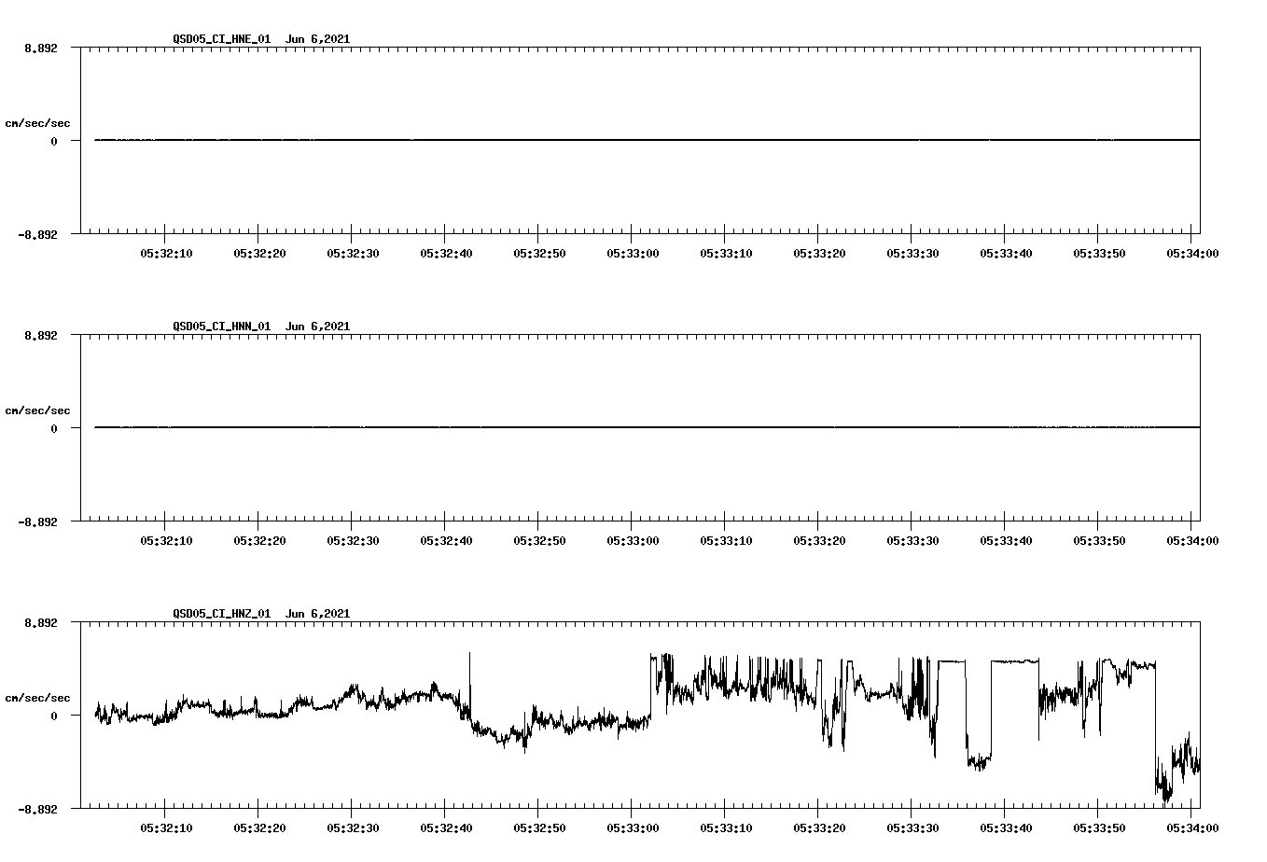Viewport: 1267px width, 862px height.
Task: Click 05:33:50 time label under HNZ plot
Action: coord(1099,827)
